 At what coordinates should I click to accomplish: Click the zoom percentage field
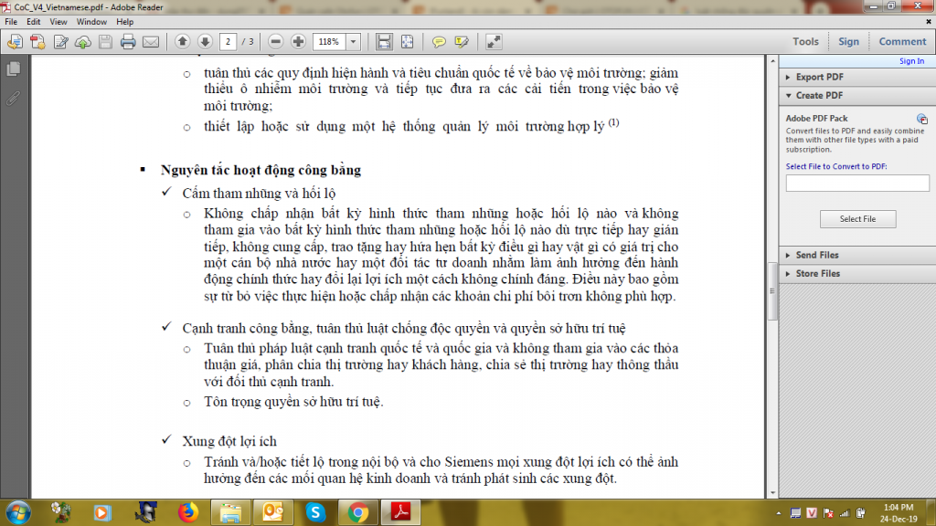click(x=329, y=42)
